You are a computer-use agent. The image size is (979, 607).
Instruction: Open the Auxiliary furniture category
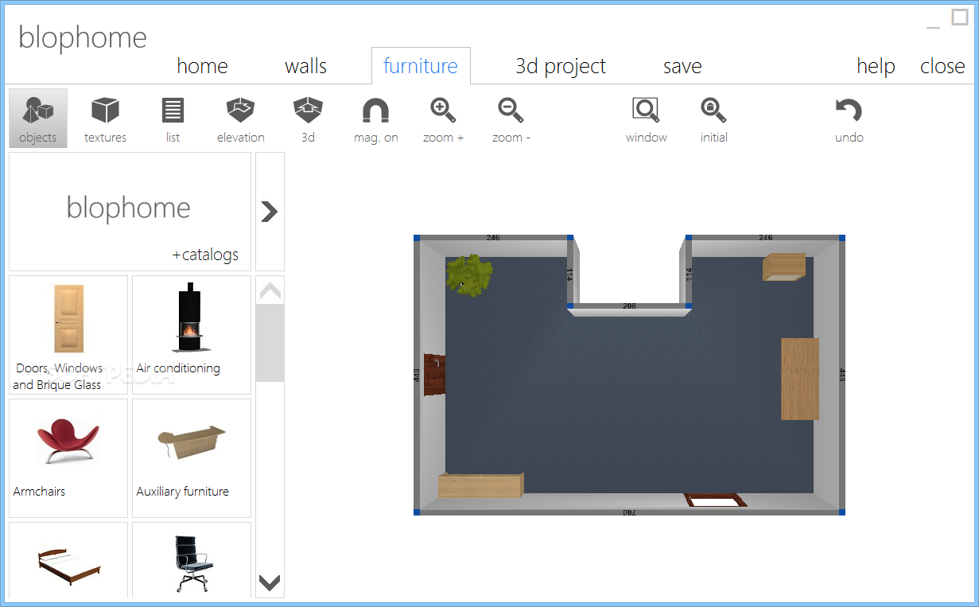coord(192,458)
